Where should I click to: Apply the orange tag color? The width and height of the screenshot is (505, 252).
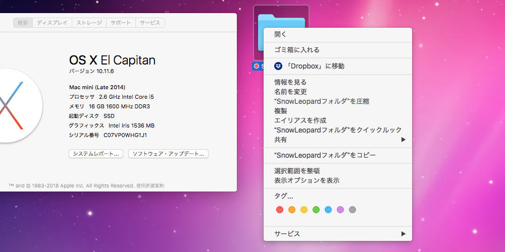pos(292,210)
